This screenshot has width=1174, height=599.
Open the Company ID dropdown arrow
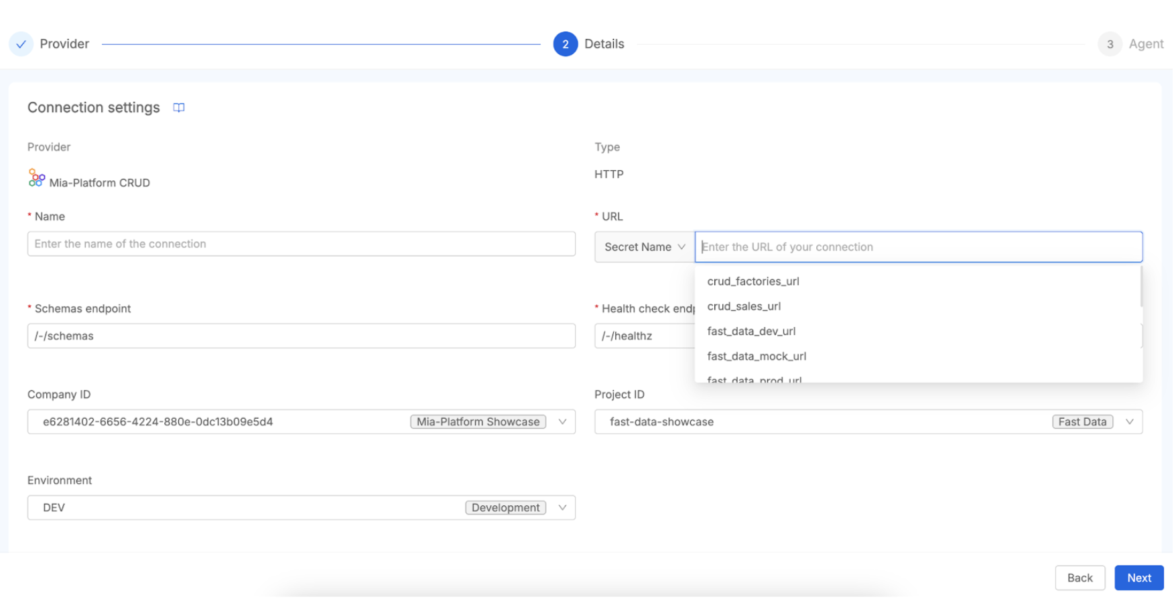(x=562, y=422)
